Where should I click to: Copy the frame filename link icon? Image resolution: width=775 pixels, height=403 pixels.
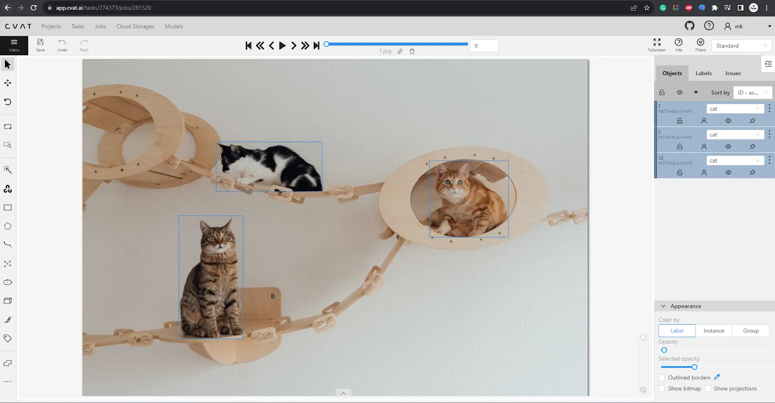[400, 51]
